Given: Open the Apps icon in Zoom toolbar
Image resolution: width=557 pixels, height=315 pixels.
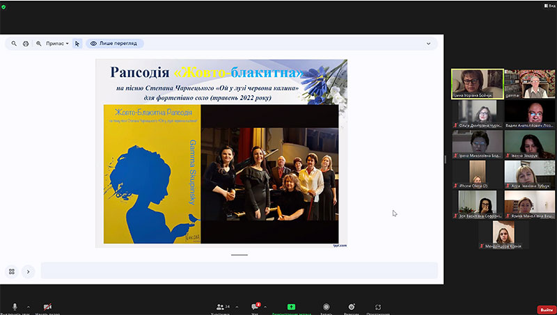Looking at the screenshot, I should tap(378, 307).
